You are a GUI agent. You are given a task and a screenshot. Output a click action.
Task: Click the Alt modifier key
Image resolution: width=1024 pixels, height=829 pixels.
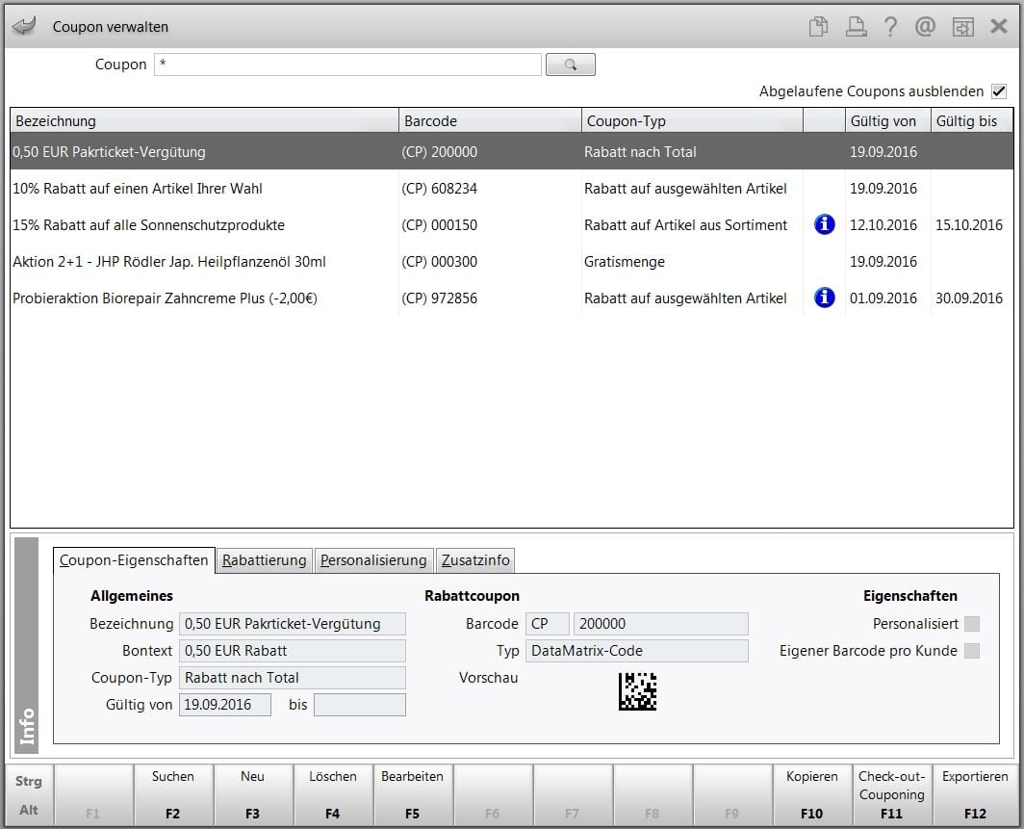[x=29, y=810]
